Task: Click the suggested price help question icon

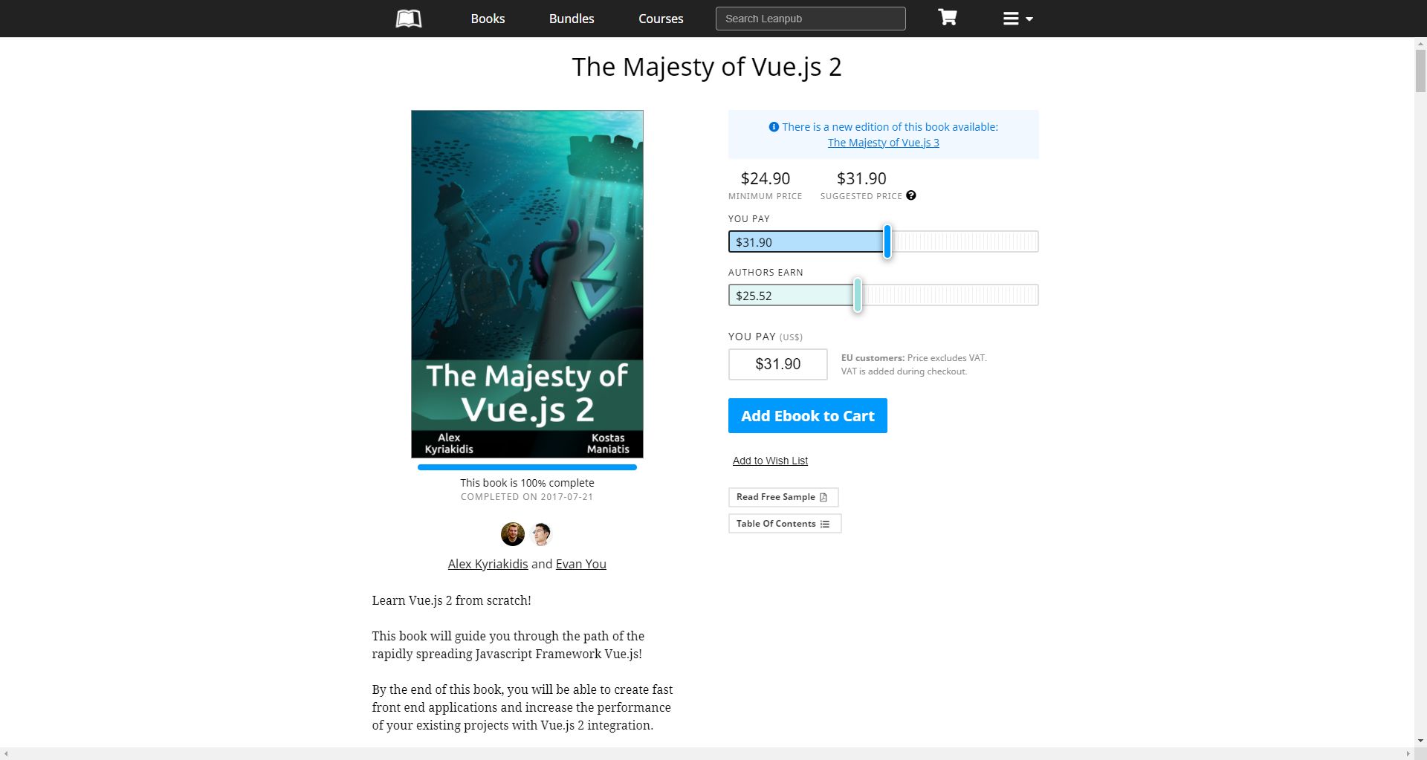Action: click(911, 195)
